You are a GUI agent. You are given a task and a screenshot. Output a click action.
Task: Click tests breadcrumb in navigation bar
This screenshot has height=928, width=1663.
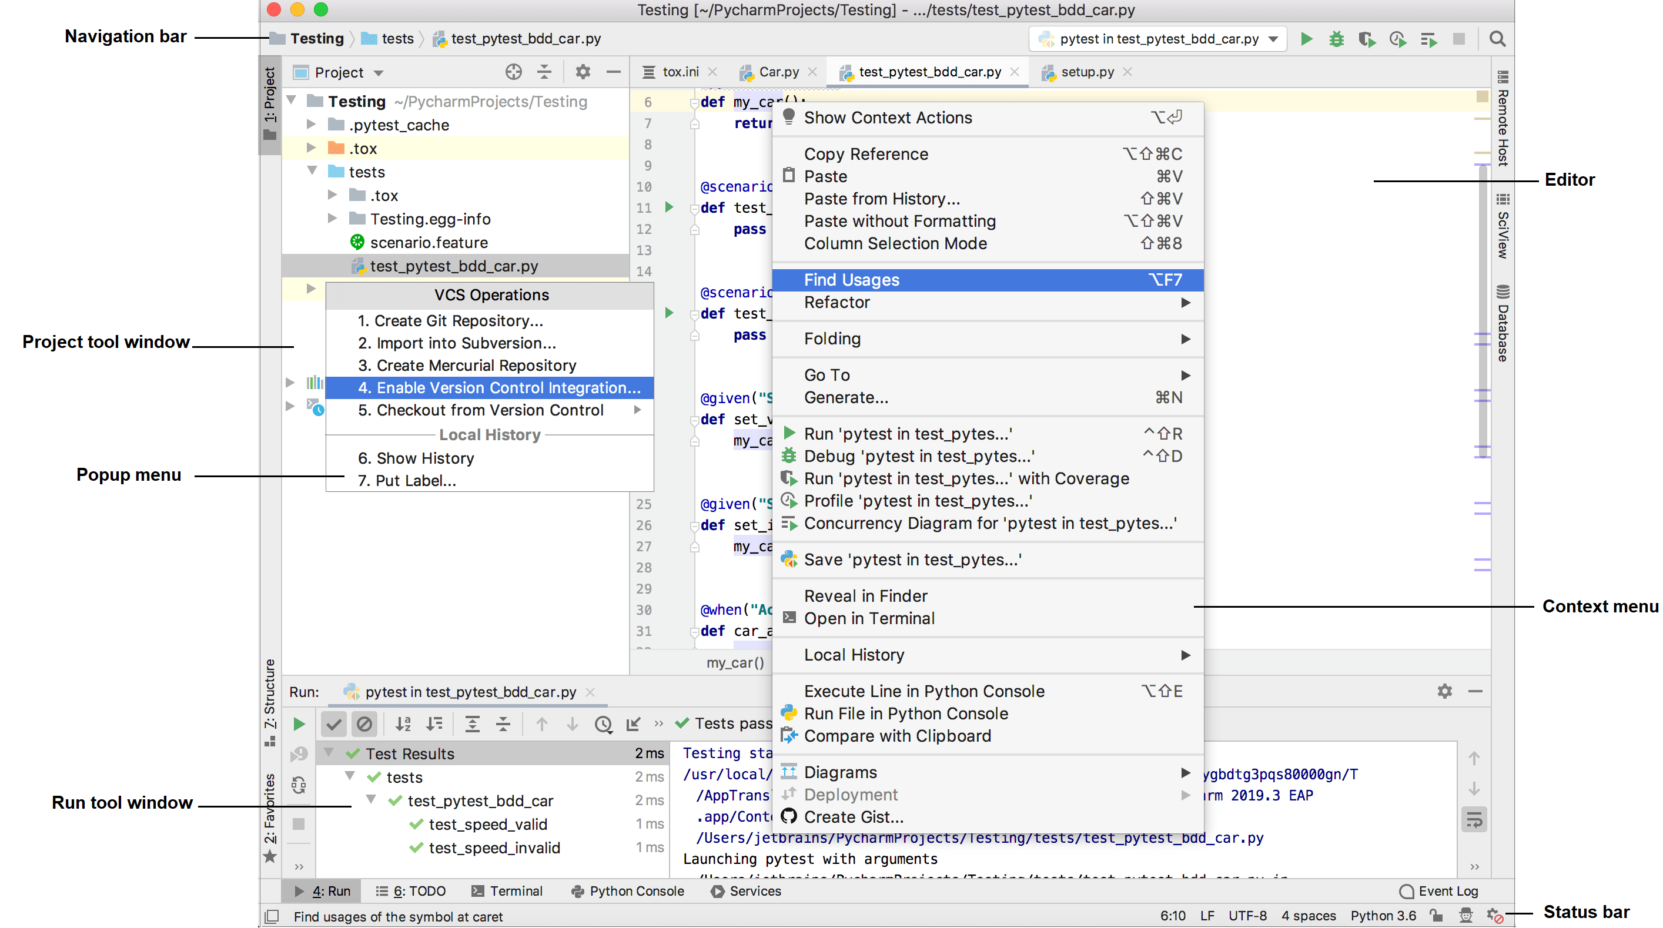point(387,39)
